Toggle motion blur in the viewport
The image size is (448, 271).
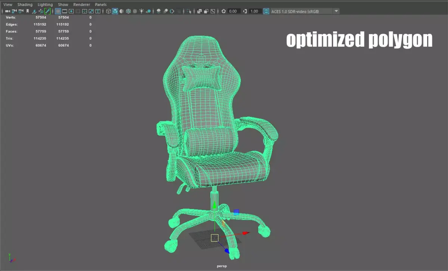(172, 11)
